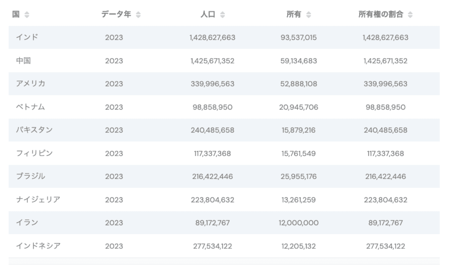This screenshot has width=454, height=275.
Task: Select the パキスタン country cell
Action: click(34, 130)
